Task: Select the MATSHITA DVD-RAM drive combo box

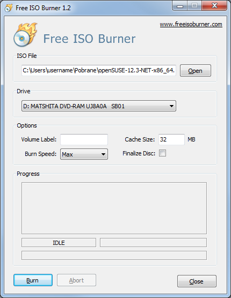Action: [99, 106]
